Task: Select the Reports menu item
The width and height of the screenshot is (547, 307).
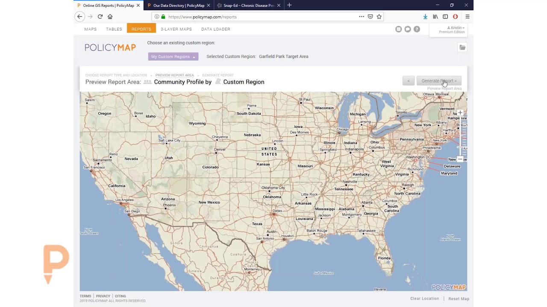Action: (141, 29)
